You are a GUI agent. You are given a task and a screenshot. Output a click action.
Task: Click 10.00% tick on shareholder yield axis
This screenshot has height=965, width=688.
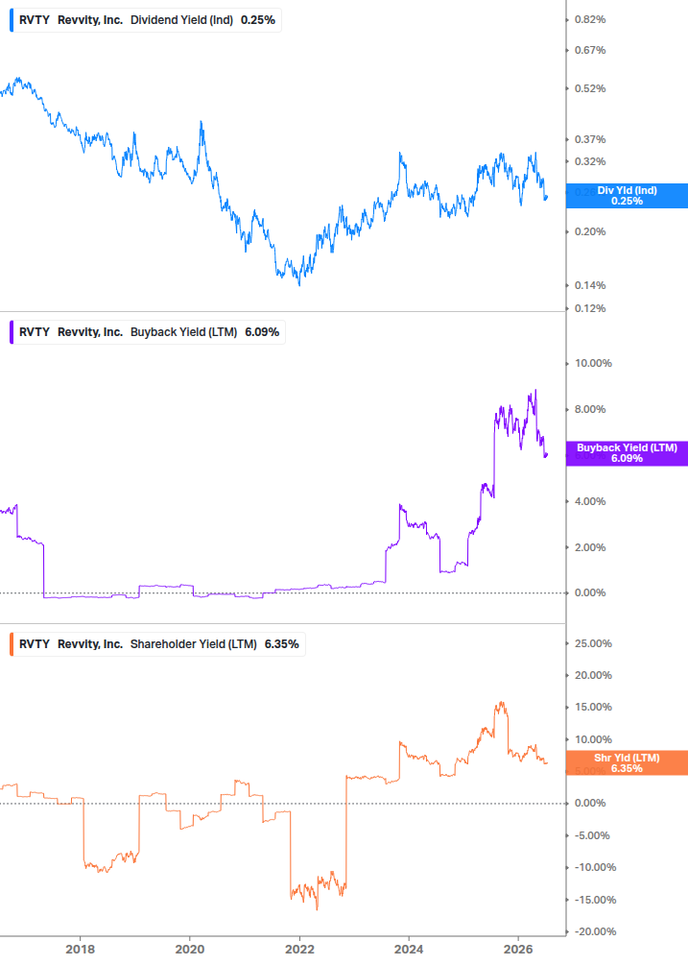593,739
